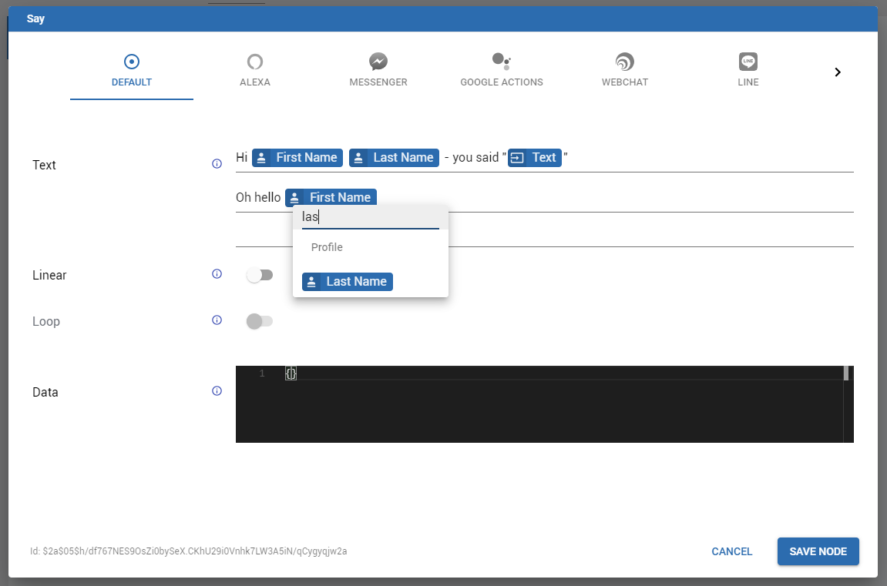Click the Cancel button
Screen dimensions: 887x586
click(731, 551)
